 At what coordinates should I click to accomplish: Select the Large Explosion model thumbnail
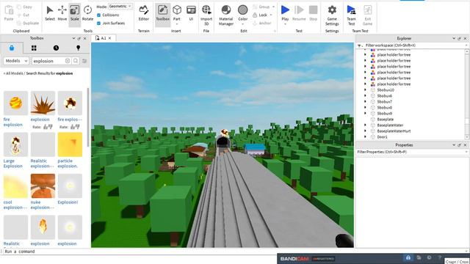15,145
